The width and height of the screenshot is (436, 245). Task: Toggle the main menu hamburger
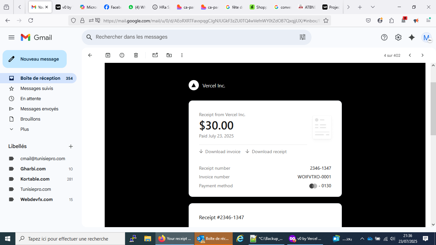tap(11, 37)
